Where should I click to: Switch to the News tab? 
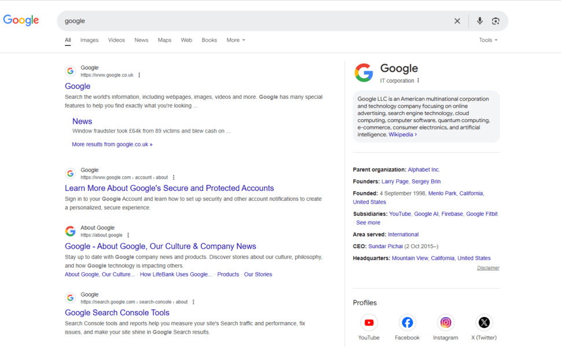pos(141,40)
